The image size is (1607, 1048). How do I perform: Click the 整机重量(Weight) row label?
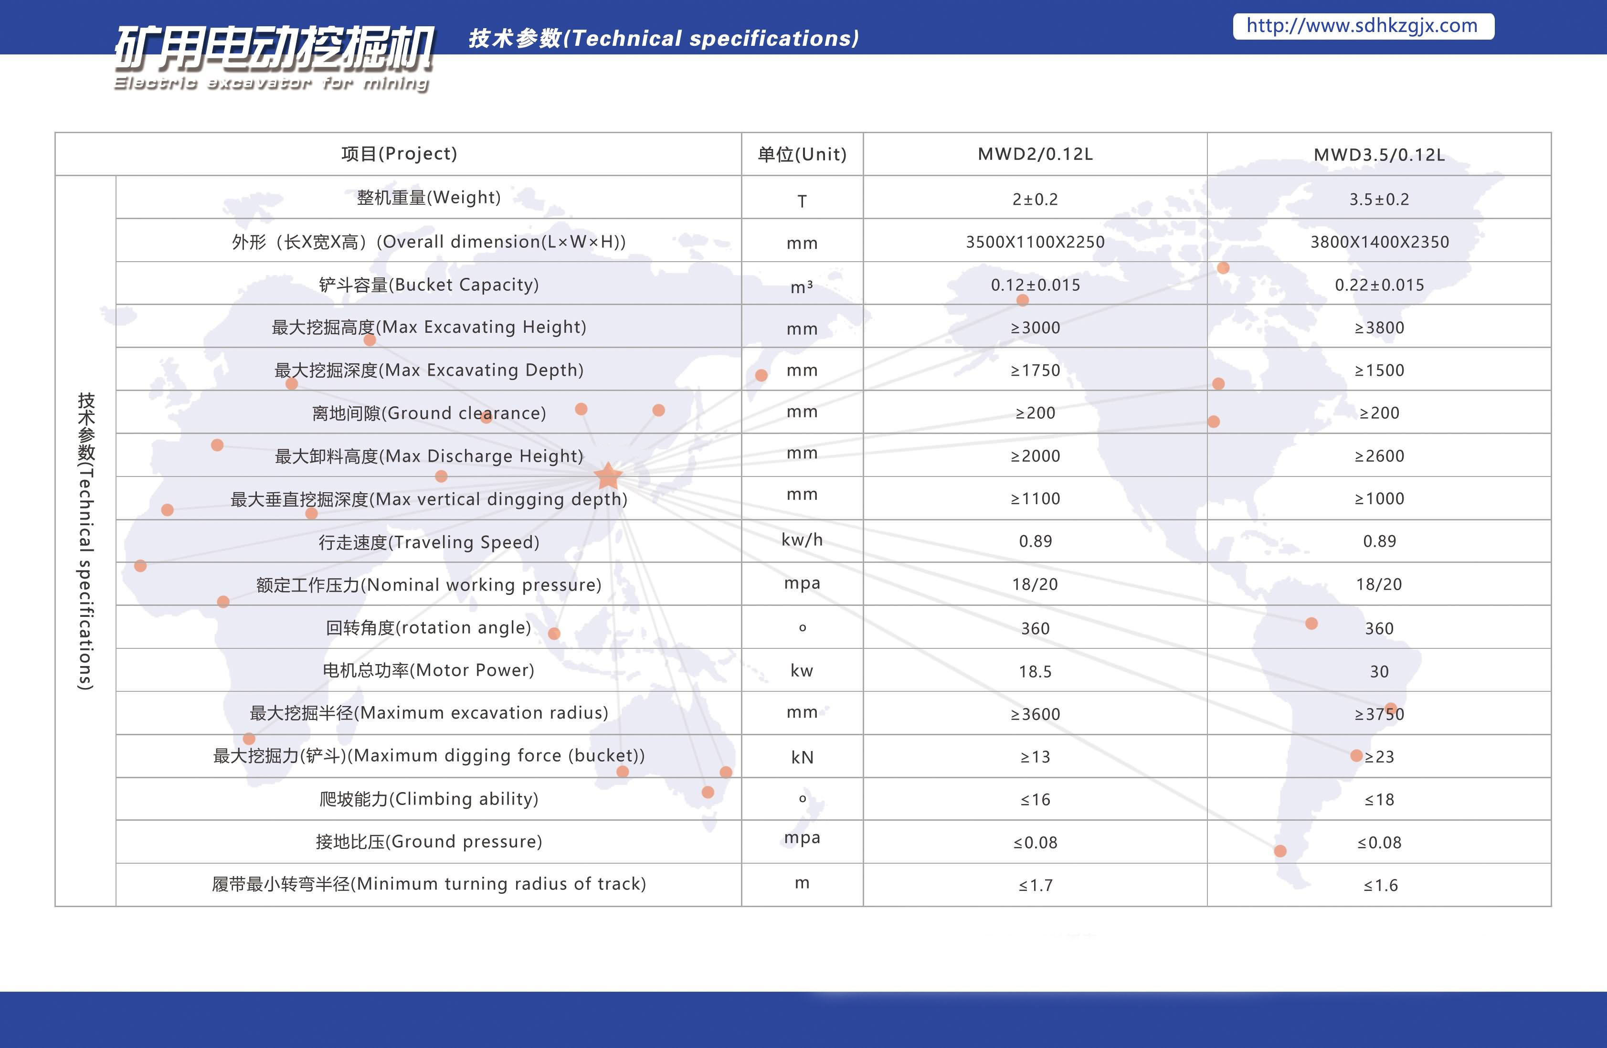[x=429, y=197]
